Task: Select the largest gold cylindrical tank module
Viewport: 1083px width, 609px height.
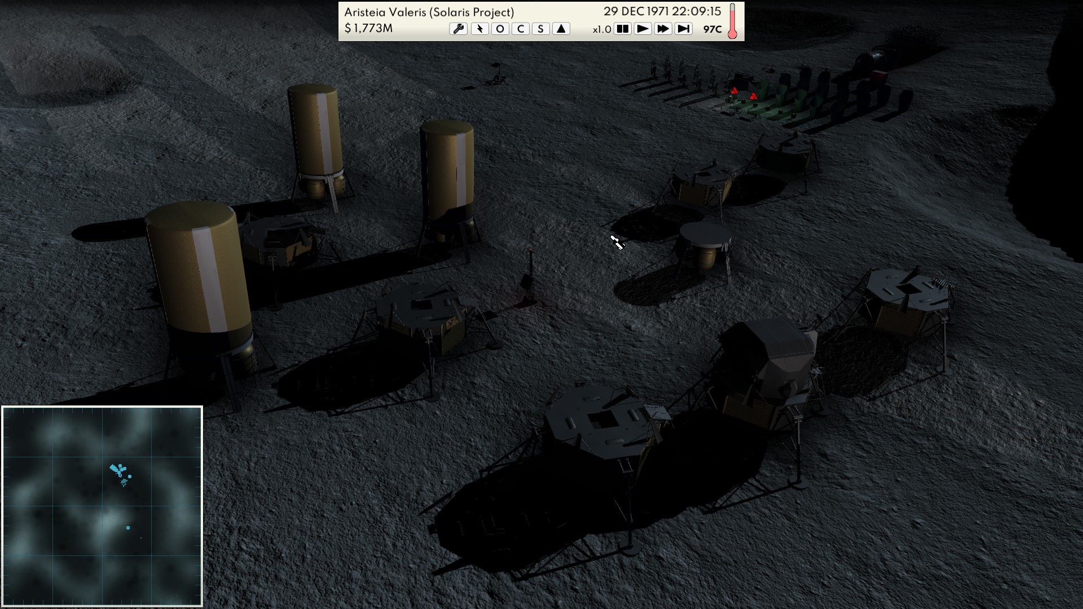Action: [x=199, y=276]
